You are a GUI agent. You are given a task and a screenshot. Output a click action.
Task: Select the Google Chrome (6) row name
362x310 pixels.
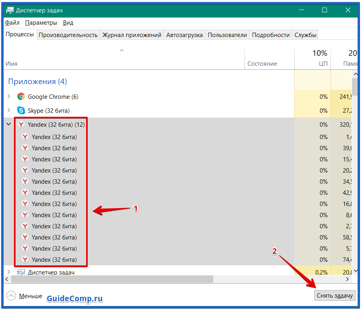click(53, 97)
